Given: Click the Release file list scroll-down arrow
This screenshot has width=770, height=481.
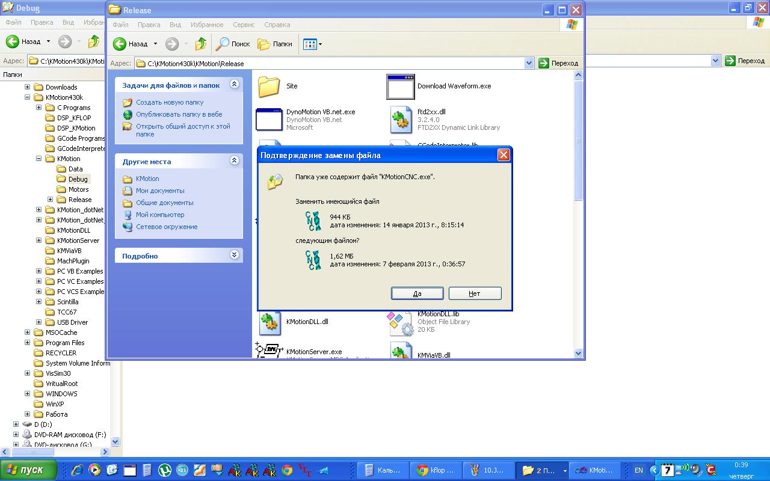Looking at the screenshot, I should (x=579, y=354).
